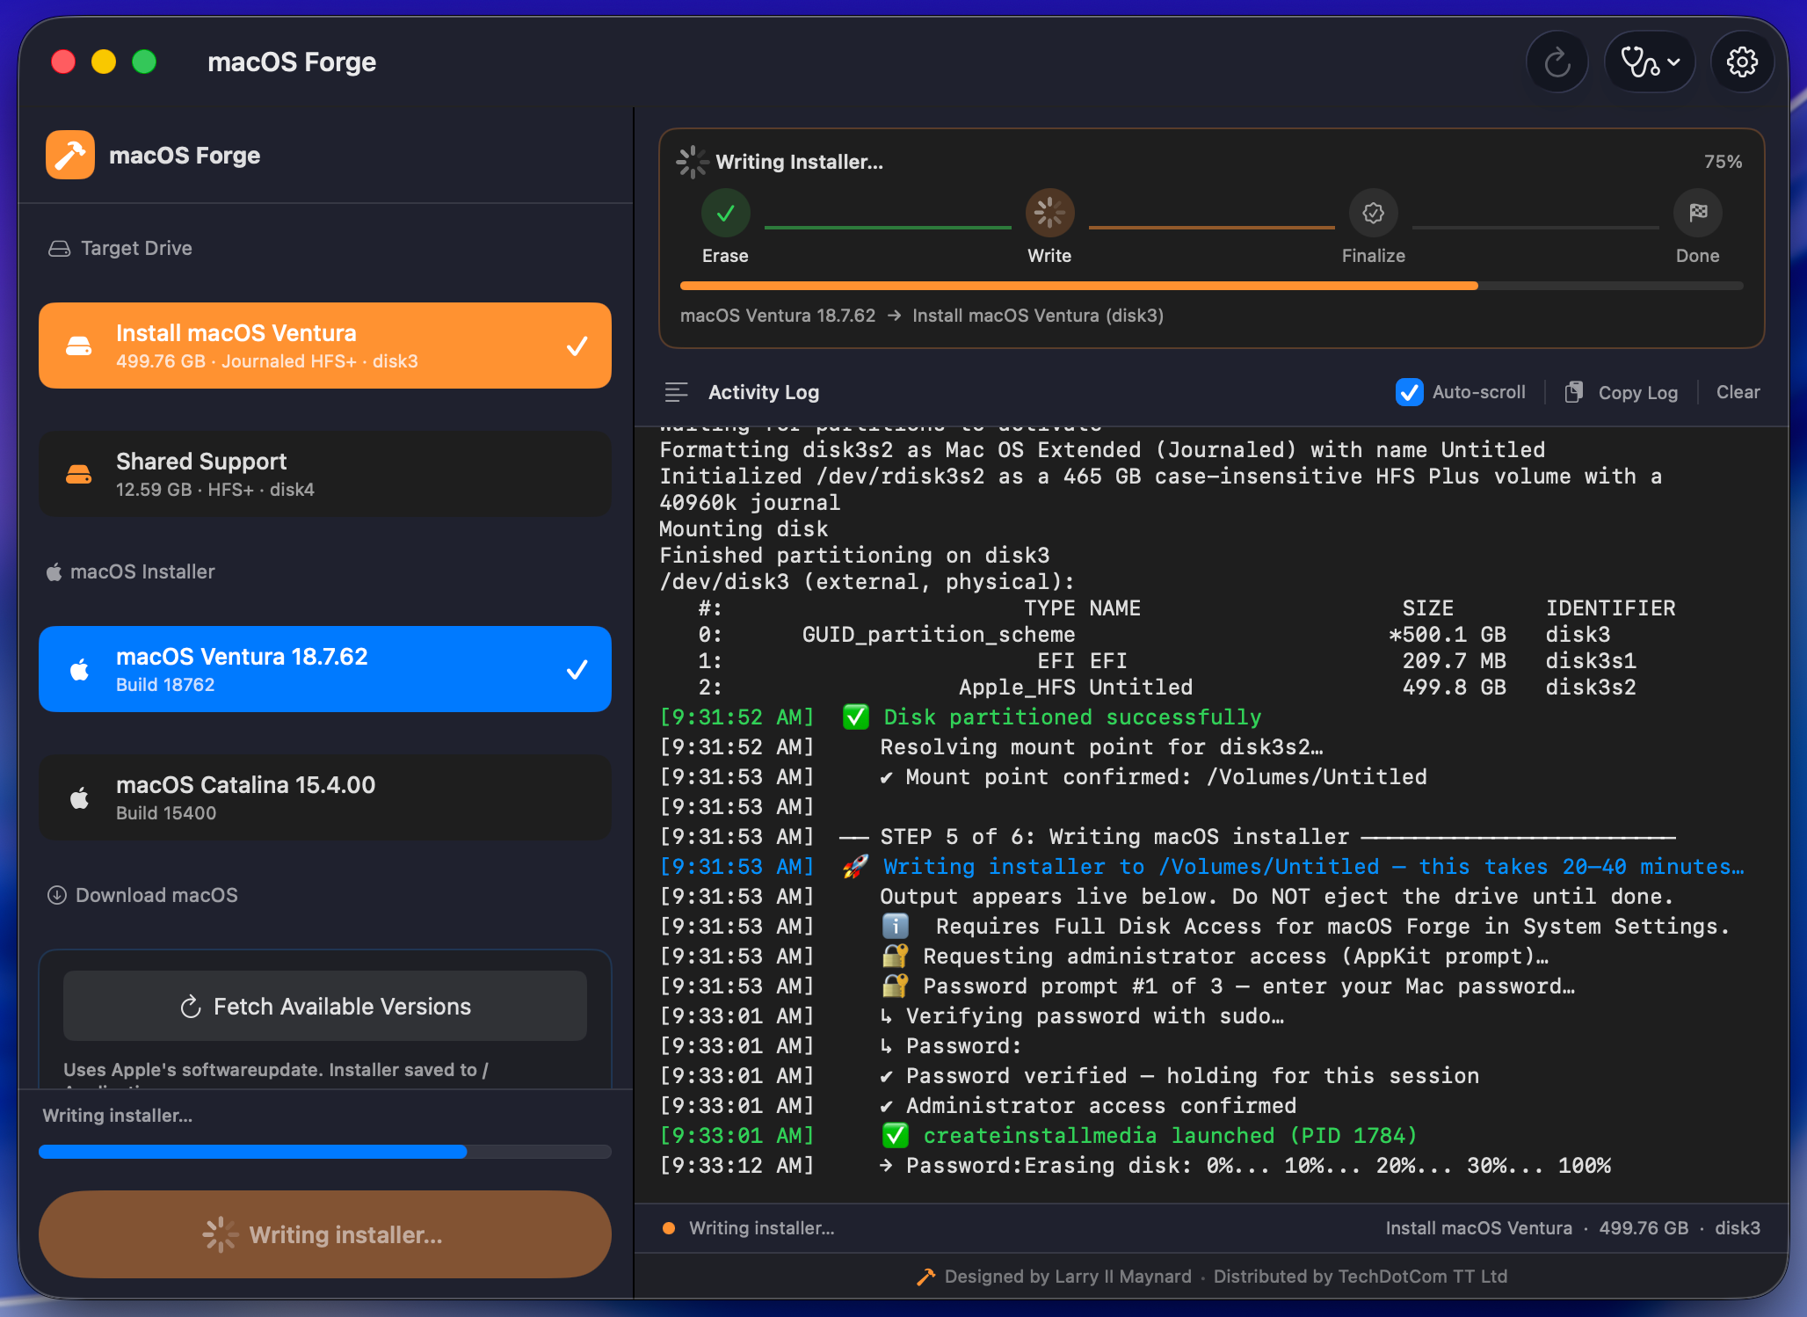Click the rocket icon on Writing installer line

pyautogui.click(x=855, y=866)
